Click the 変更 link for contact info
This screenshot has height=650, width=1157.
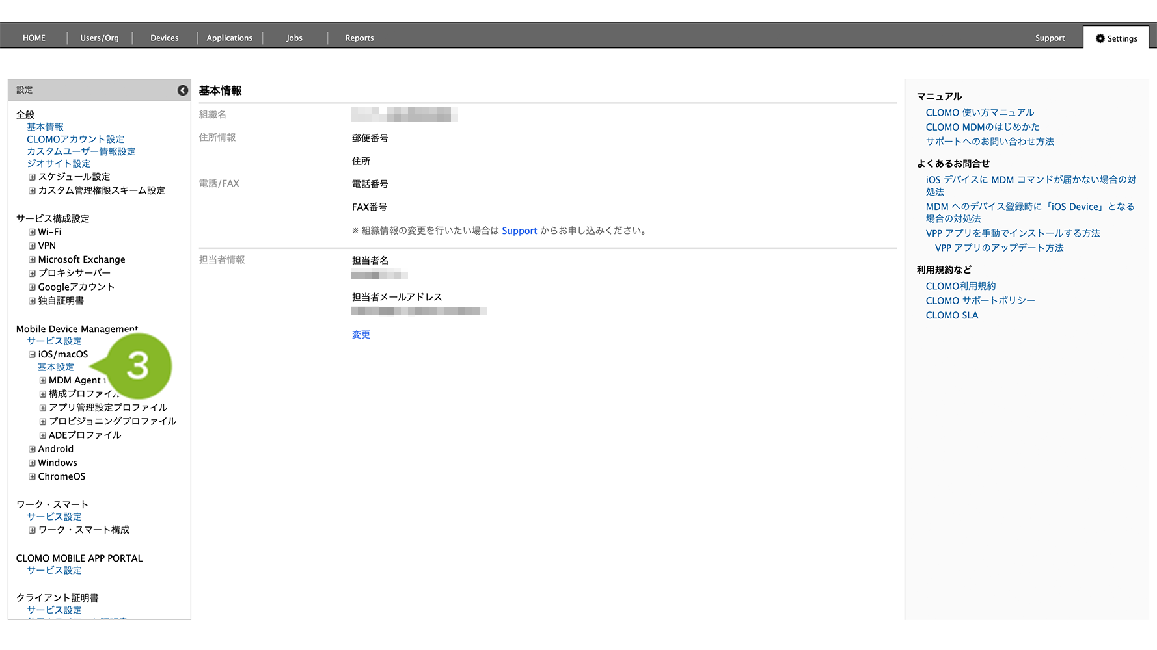(x=361, y=335)
